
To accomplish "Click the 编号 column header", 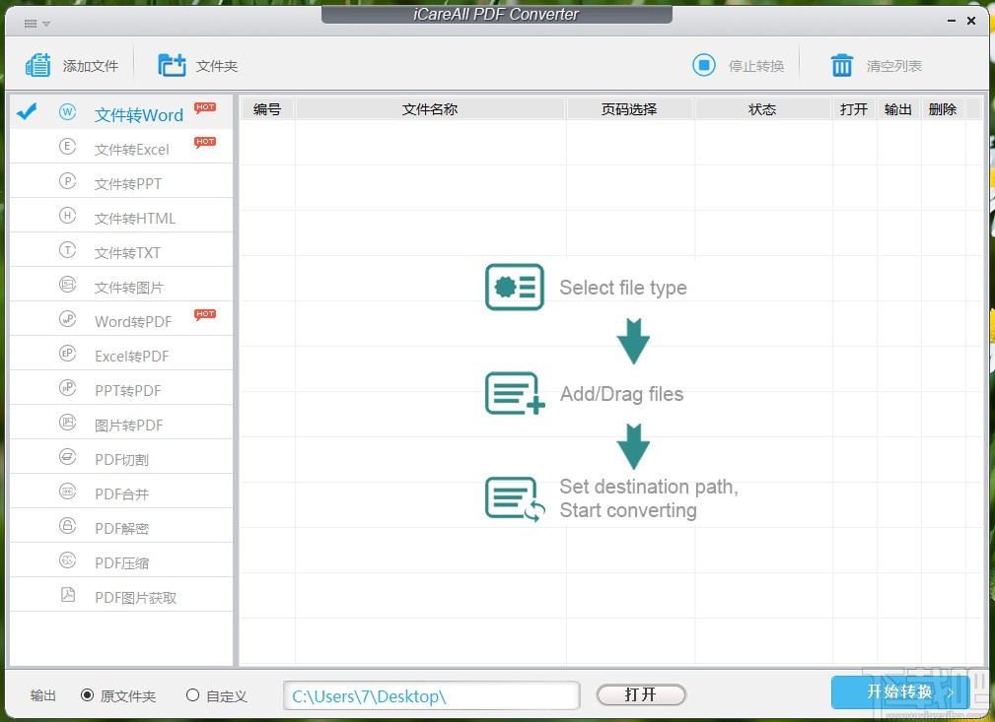I will (x=267, y=109).
